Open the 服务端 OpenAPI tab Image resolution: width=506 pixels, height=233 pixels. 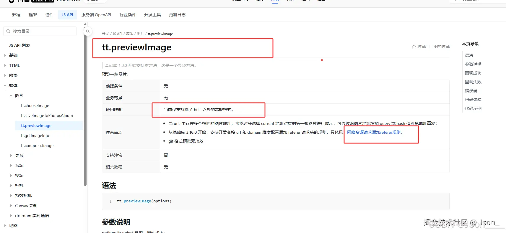[x=96, y=15]
